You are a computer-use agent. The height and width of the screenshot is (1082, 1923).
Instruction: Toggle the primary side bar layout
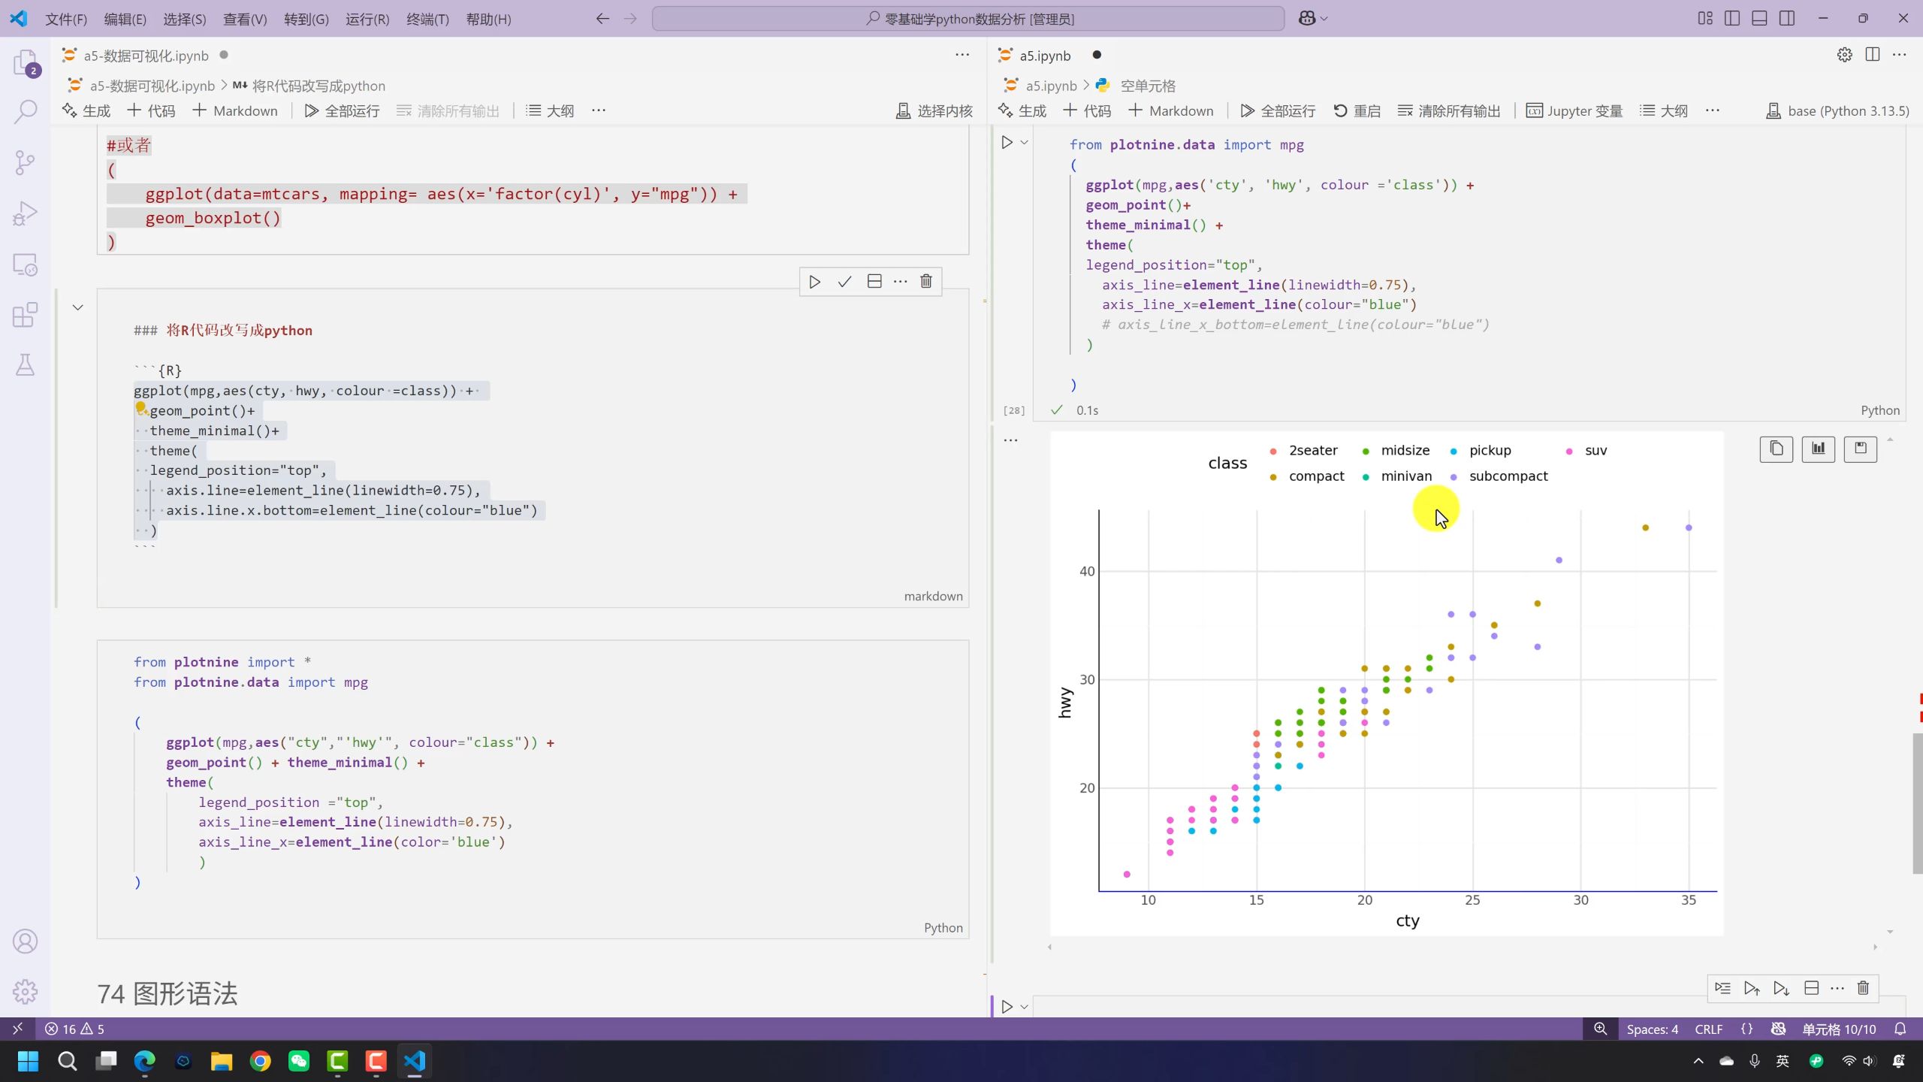click(x=1732, y=19)
